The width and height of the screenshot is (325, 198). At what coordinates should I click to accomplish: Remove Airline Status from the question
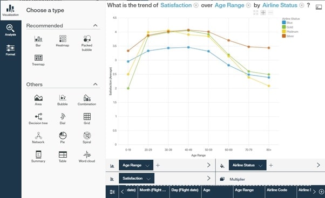[x=302, y=5]
